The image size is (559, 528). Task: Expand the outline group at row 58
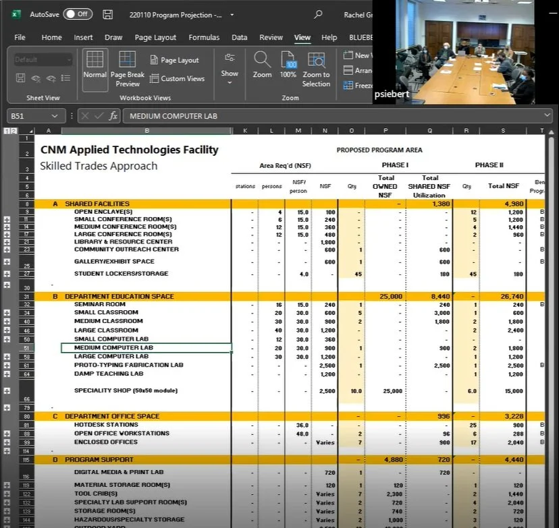tap(7, 357)
